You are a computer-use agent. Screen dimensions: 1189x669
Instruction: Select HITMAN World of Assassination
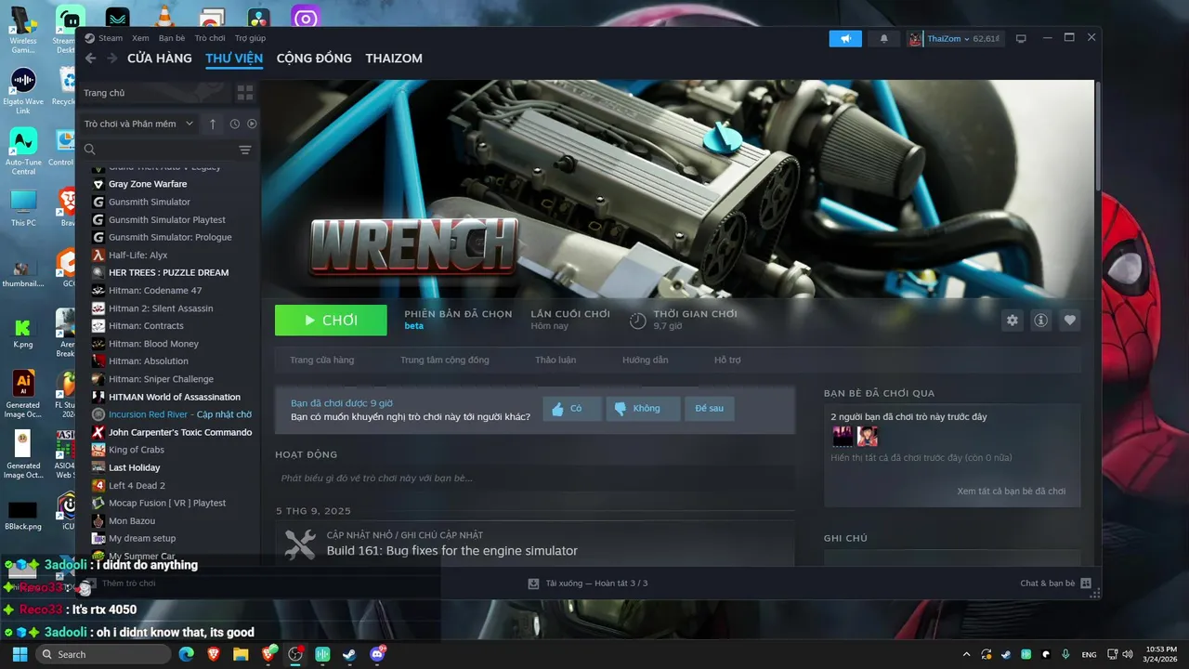coord(174,397)
